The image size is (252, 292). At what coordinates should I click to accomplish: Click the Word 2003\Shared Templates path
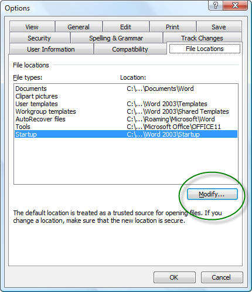tap(178, 111)
